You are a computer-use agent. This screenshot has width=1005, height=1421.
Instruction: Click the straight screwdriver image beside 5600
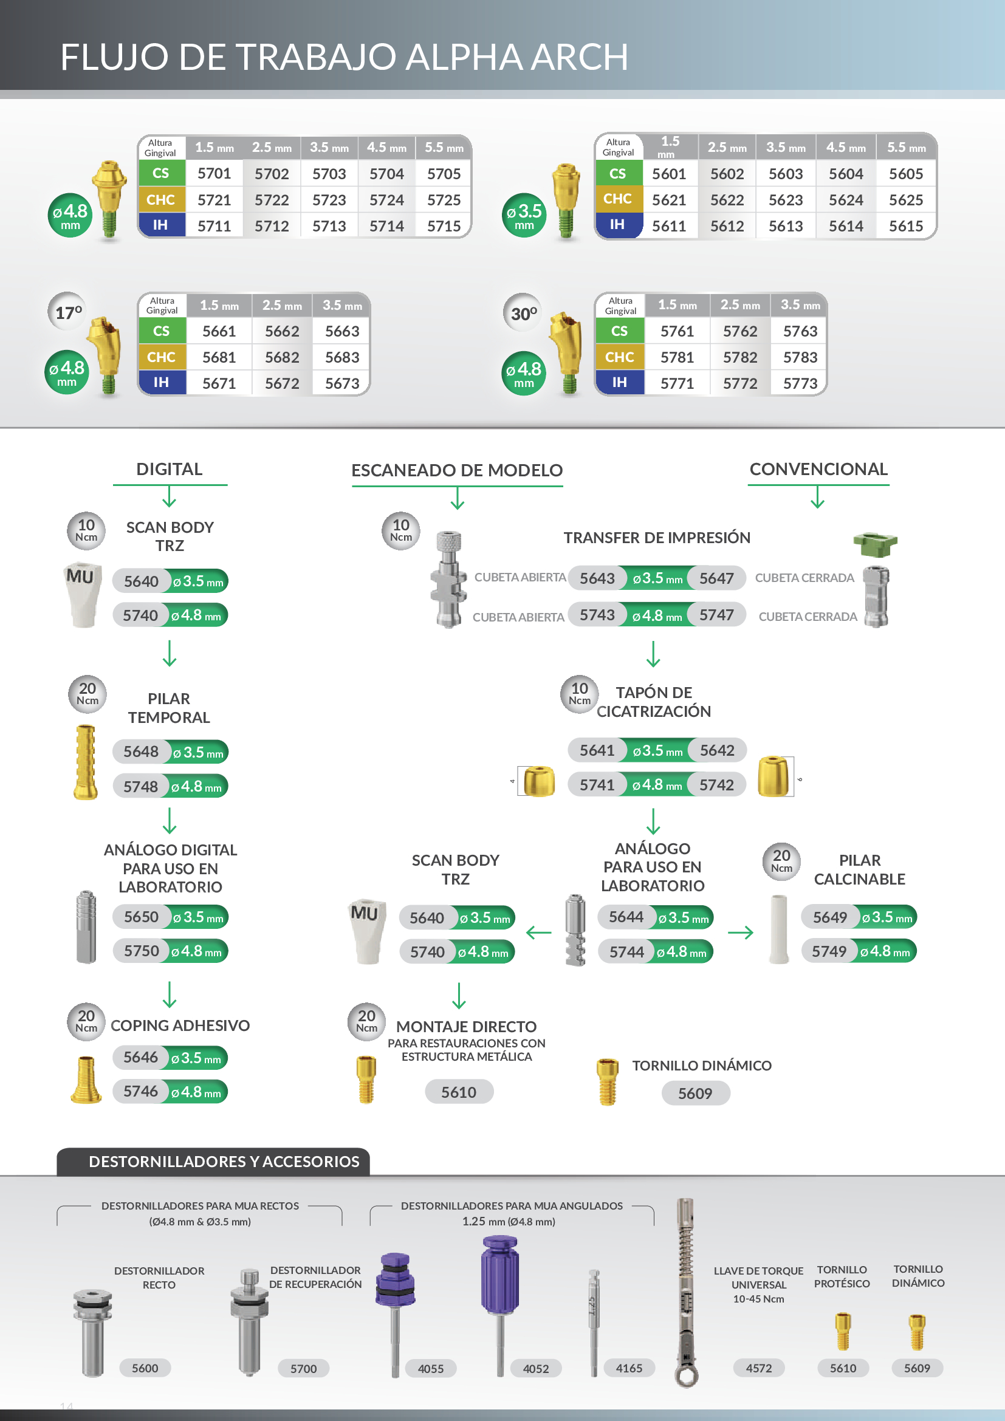tap(93, 1332)
